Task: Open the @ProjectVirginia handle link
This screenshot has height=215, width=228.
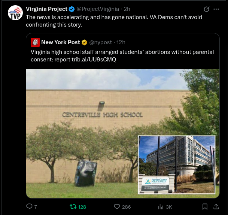Action: 98,9
